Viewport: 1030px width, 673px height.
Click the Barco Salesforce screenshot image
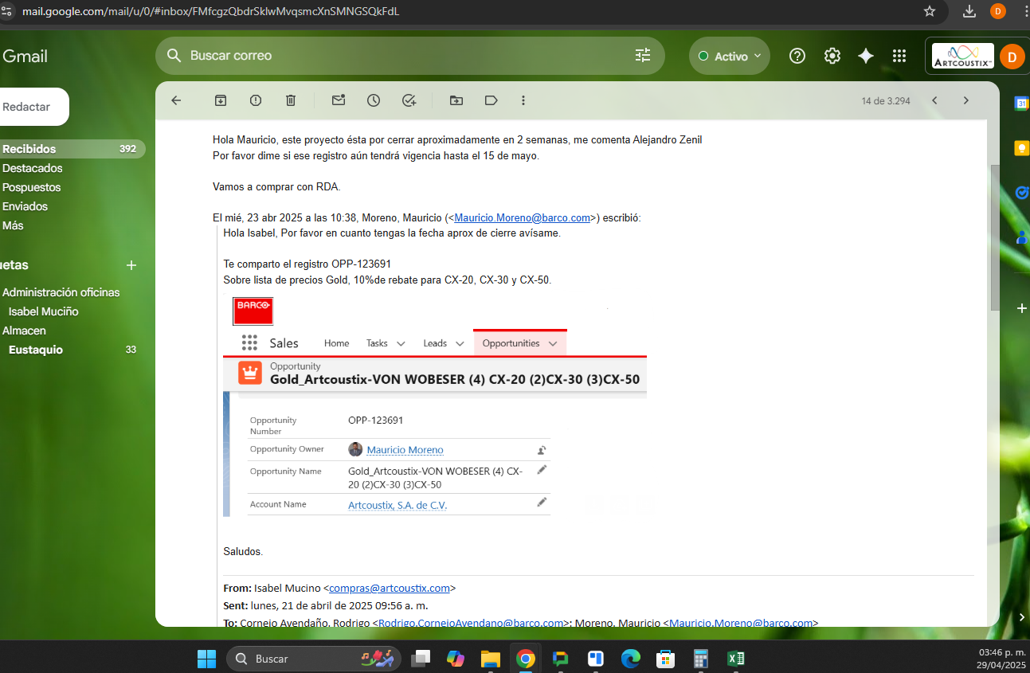(435, 406)
